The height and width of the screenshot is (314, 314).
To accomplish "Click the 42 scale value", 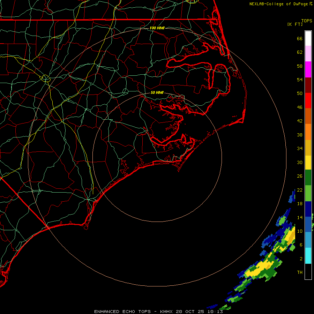I will [x=300, y=121].
